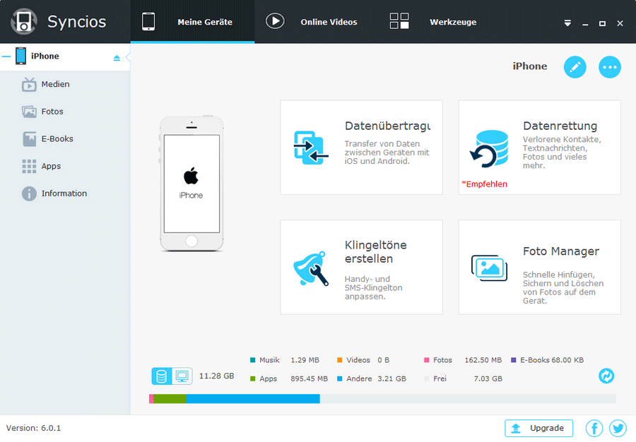Switch to device storage view
This screenshot has width=636, height=442.
tap(161, 376)
